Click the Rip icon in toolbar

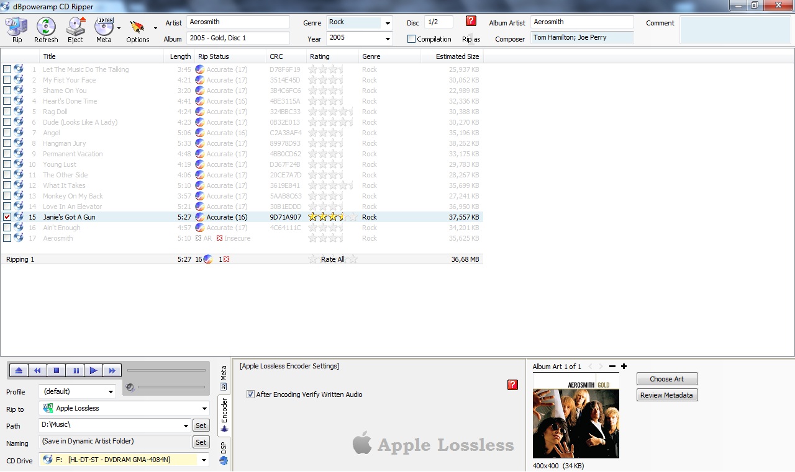(17, 29)
